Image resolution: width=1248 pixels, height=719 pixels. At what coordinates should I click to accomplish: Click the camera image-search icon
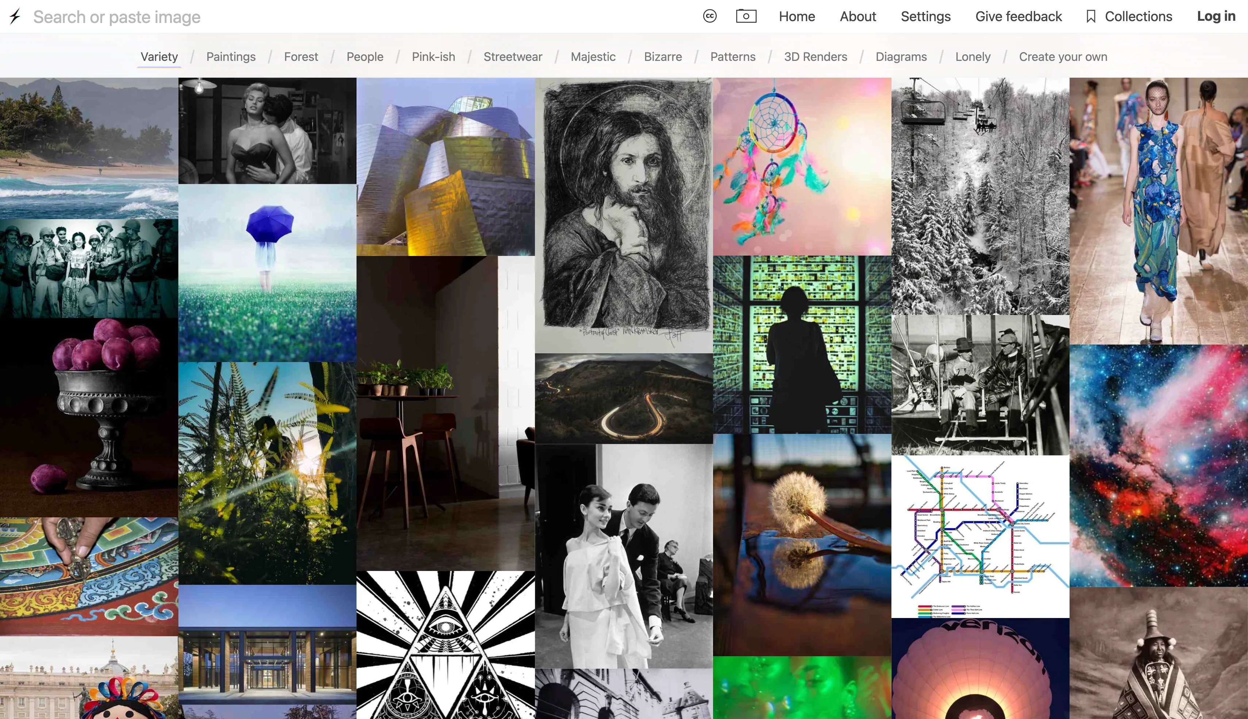tap(746, 16)
